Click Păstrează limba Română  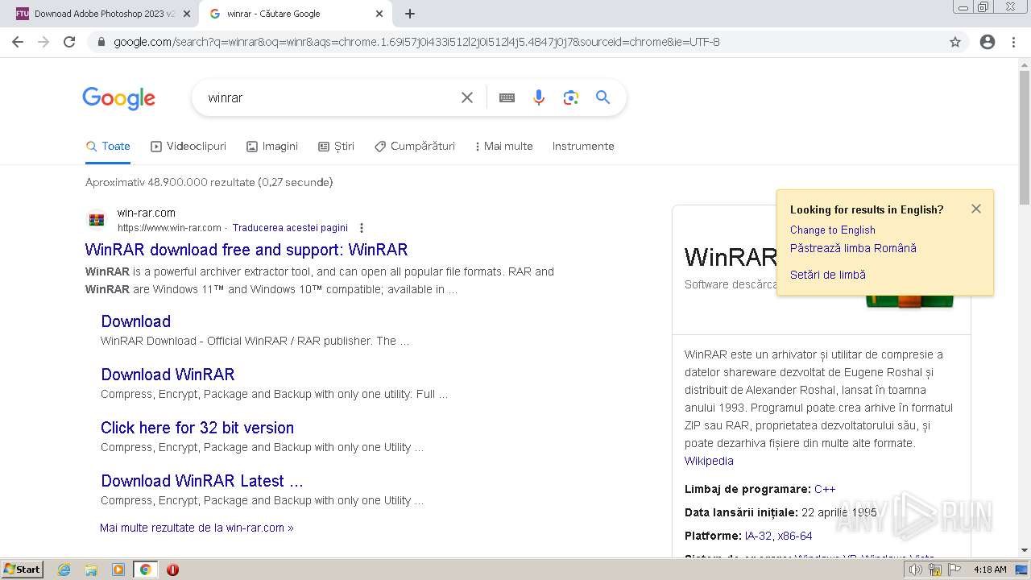click(853, 249)
